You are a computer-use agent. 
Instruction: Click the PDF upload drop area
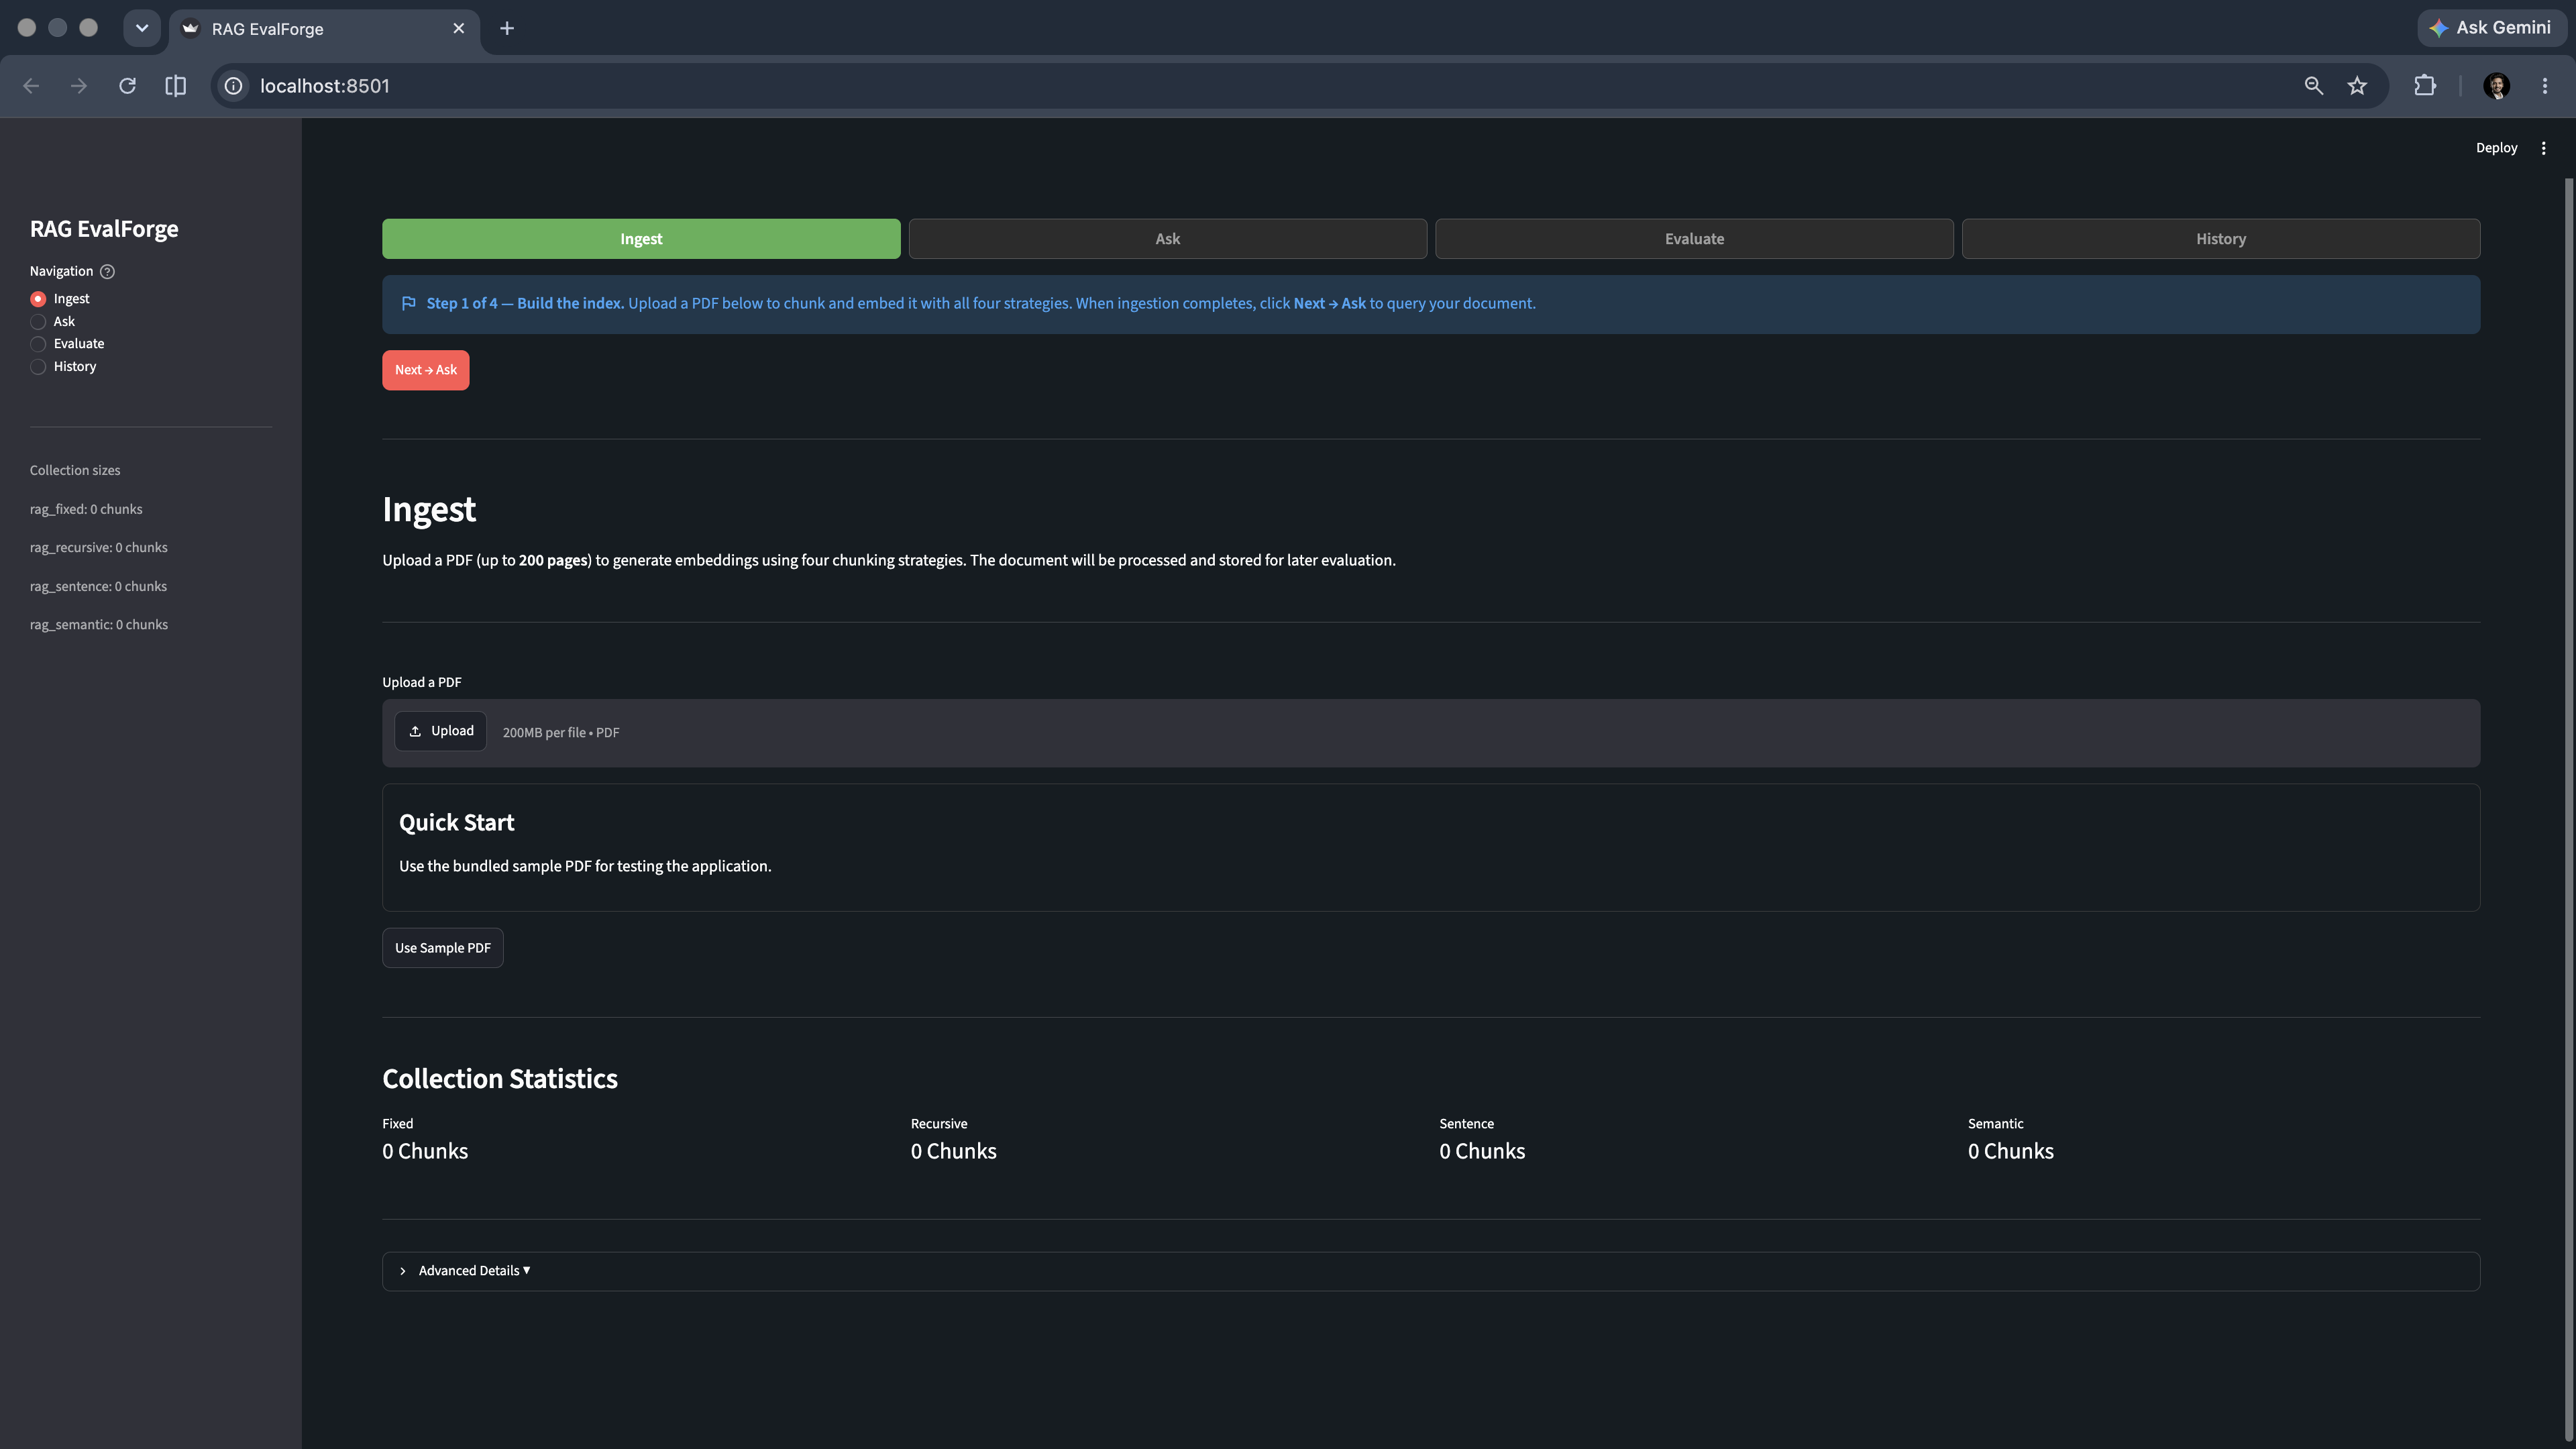point(1430,733)
